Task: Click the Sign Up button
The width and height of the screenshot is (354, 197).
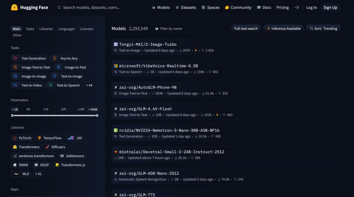Action: (330, 8)
